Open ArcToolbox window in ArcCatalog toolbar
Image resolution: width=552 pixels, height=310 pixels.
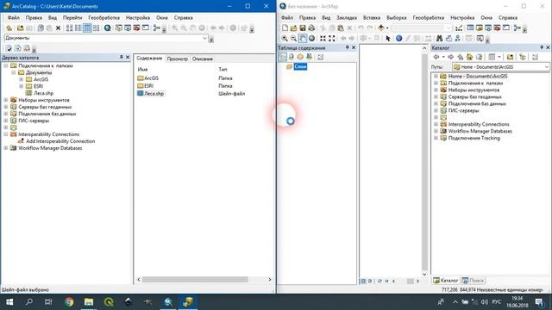click(136, 28)
